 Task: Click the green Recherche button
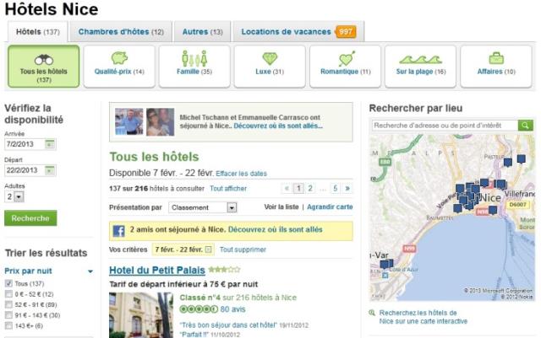[x=30, y=218]
